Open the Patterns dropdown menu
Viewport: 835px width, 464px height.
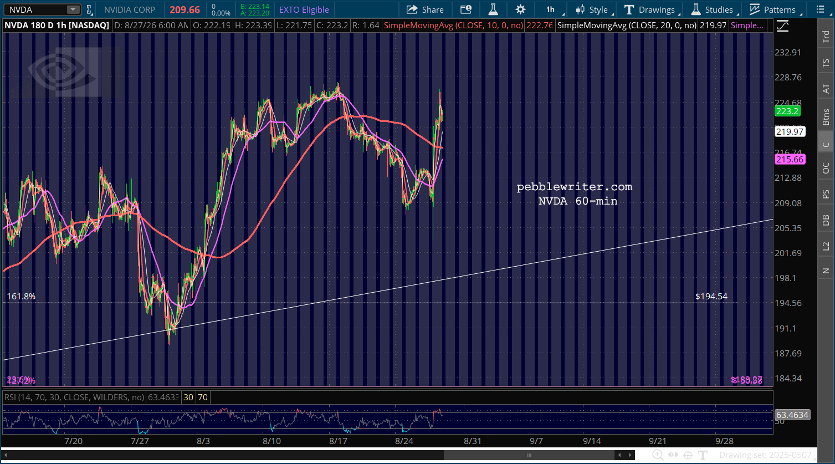click(x=775, y=9)
